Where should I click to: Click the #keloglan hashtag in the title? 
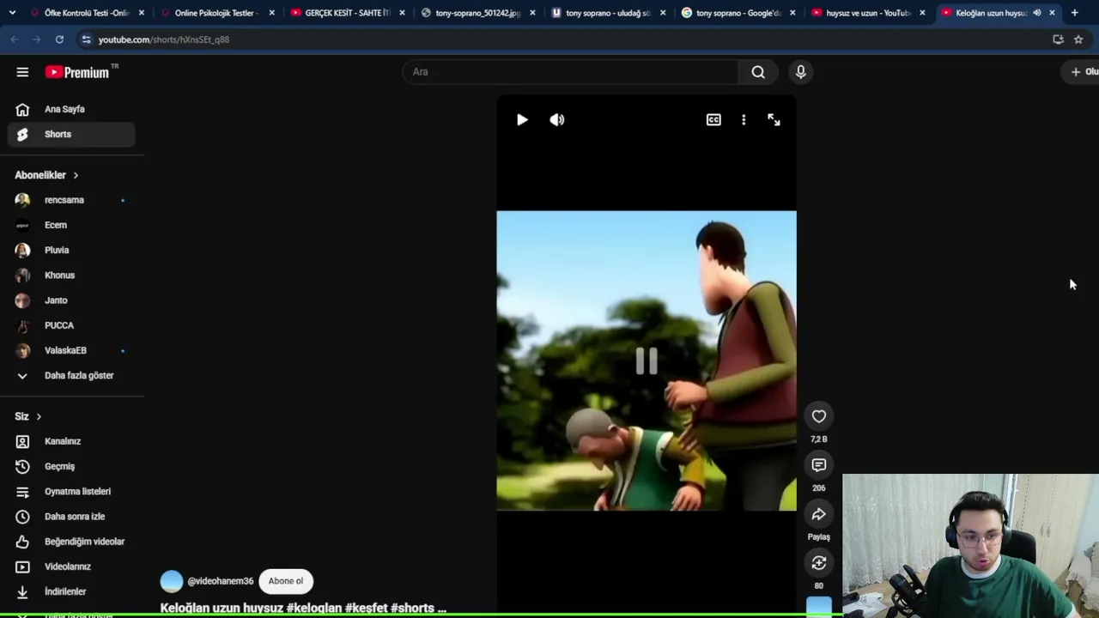(x=313, y=608)
